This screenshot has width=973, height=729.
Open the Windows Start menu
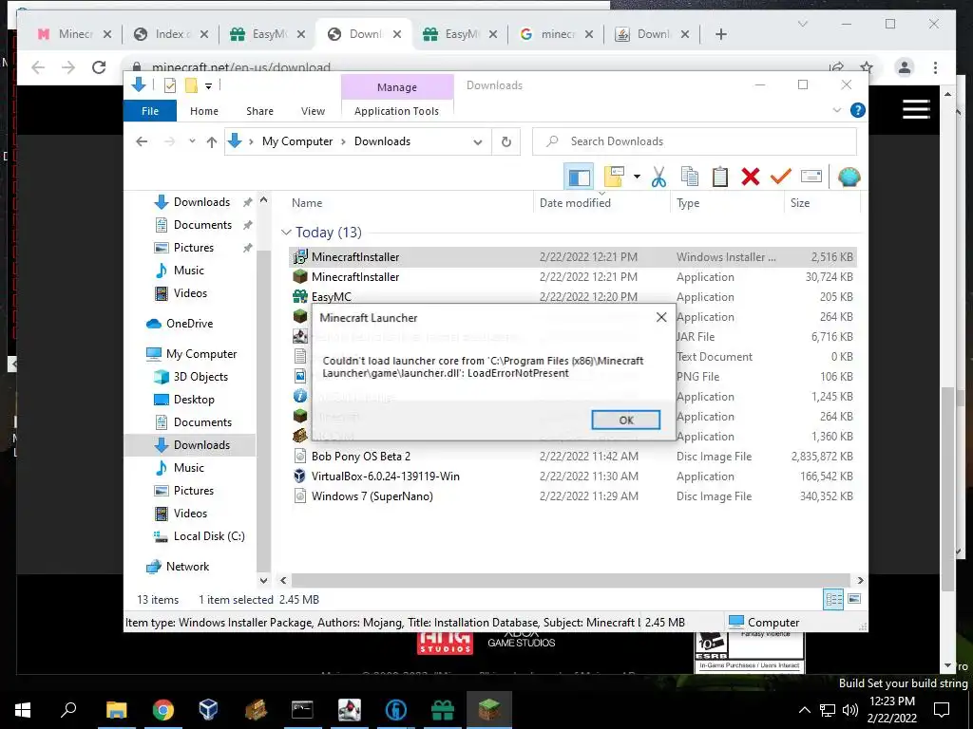pyautogui.click(x=23, y=710)
